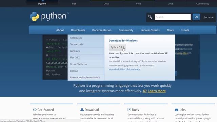Click the Docs notepad icon
Image resolution: width=217 pixels, height=122 pixels.
click(129, 109)
